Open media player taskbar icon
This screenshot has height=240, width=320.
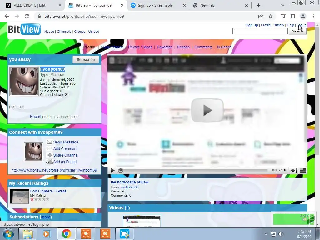46,234
